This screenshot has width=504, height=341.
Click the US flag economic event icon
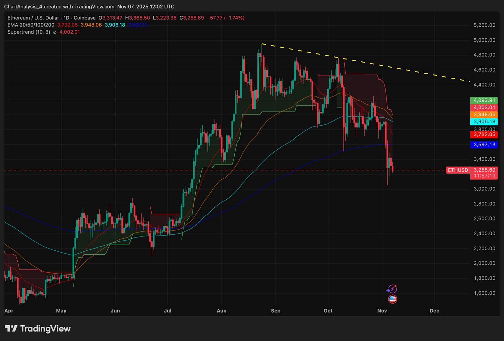[x=392, y=299]
